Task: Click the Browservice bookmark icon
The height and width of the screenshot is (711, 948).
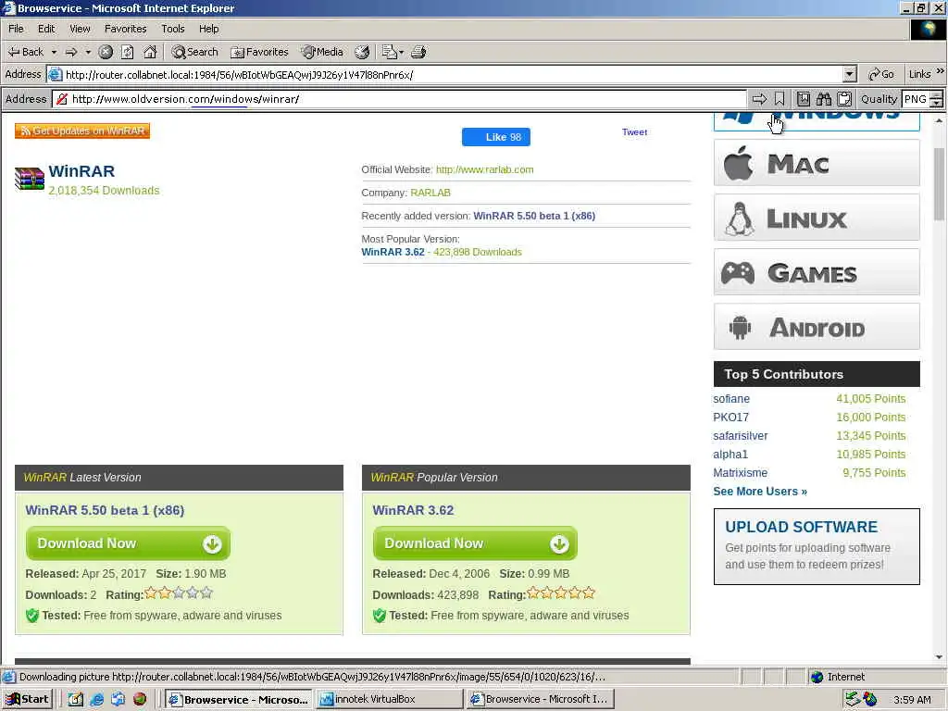Action: (x=780, y=99)
